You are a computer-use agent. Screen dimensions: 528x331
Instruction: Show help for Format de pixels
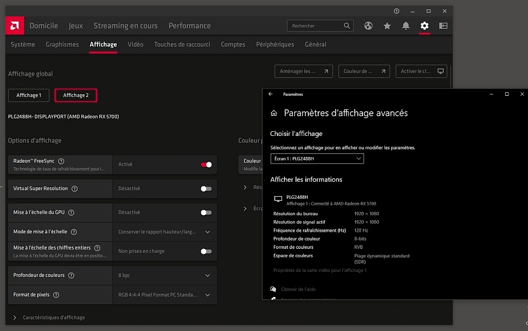pos(56,295)
